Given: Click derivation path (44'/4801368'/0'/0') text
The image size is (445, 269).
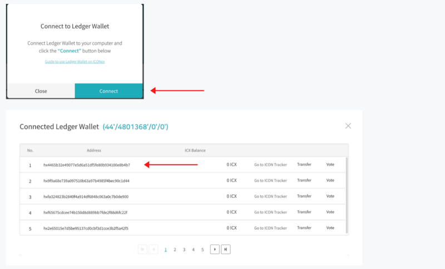Looking at the screenshot, I should [x=135, y=126].
